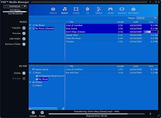This screenshot has width=161, height=118.
Task: Open the ACIDplanet Electronica folder
Action: tap(50, 76)
